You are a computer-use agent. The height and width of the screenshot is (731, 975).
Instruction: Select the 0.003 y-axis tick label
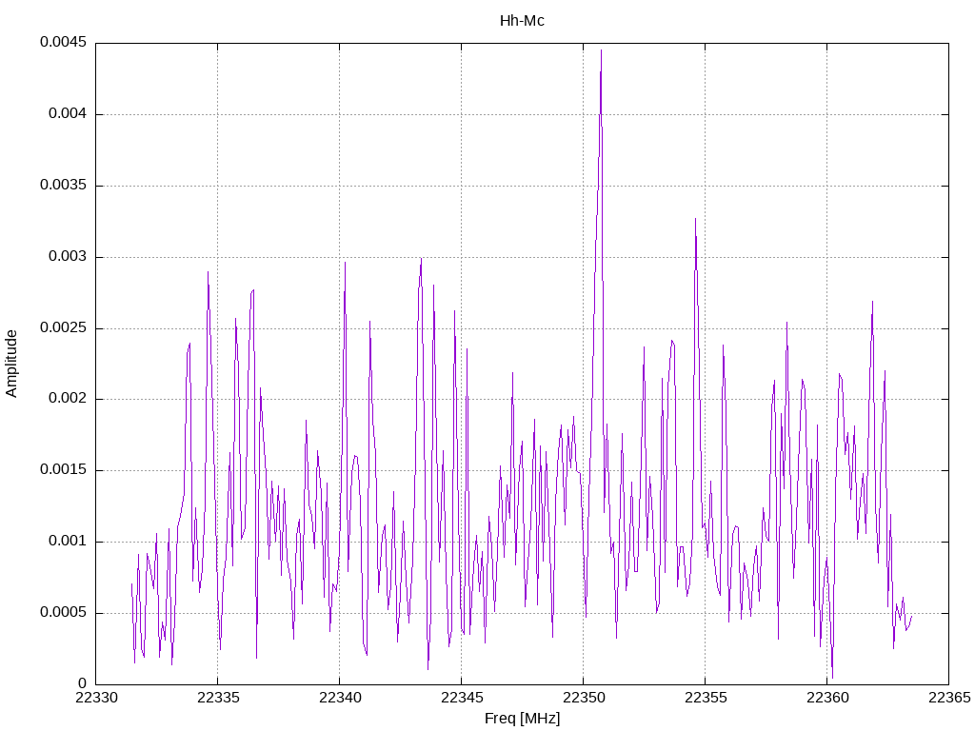click(67, 257)
